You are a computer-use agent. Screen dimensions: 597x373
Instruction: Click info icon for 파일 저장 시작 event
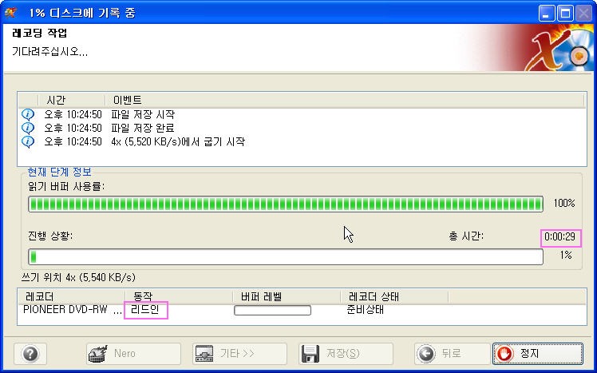tap(28, 114)
